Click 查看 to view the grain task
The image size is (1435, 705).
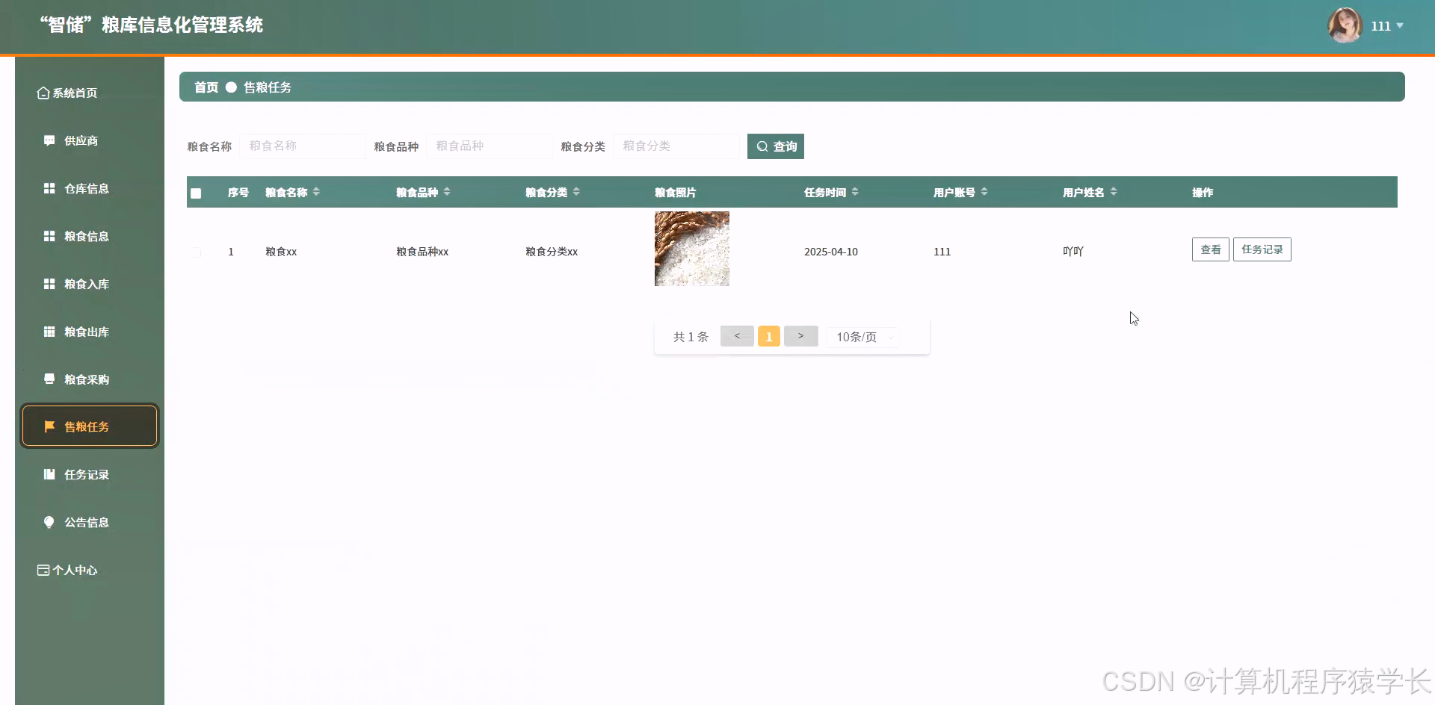coord(1209,249)
